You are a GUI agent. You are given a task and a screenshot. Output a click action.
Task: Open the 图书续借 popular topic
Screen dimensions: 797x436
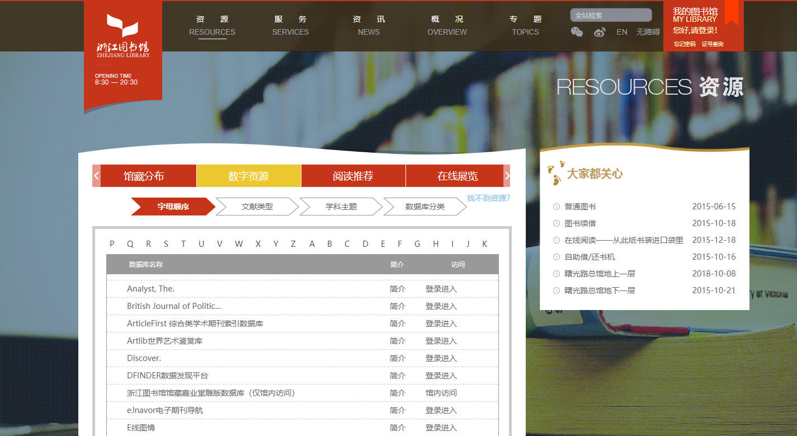[x=580, y=223]
